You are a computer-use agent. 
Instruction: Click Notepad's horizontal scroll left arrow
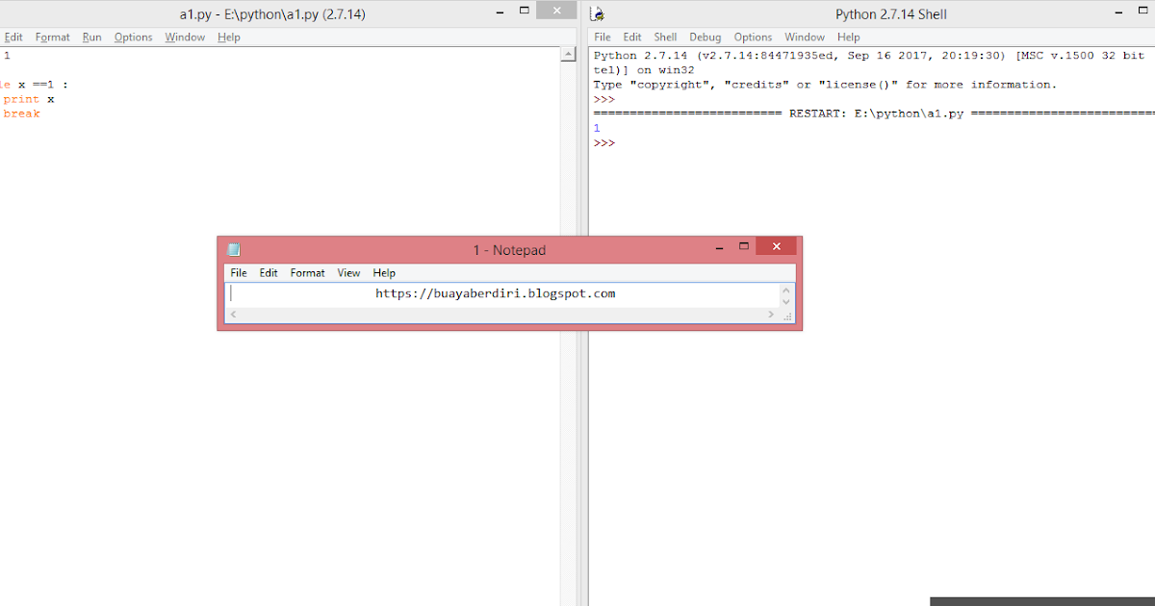(232, 314)
